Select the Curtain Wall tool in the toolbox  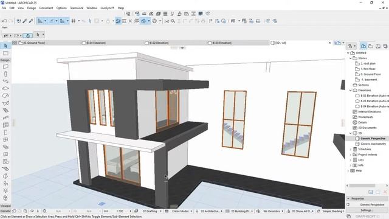pos(5,125)
